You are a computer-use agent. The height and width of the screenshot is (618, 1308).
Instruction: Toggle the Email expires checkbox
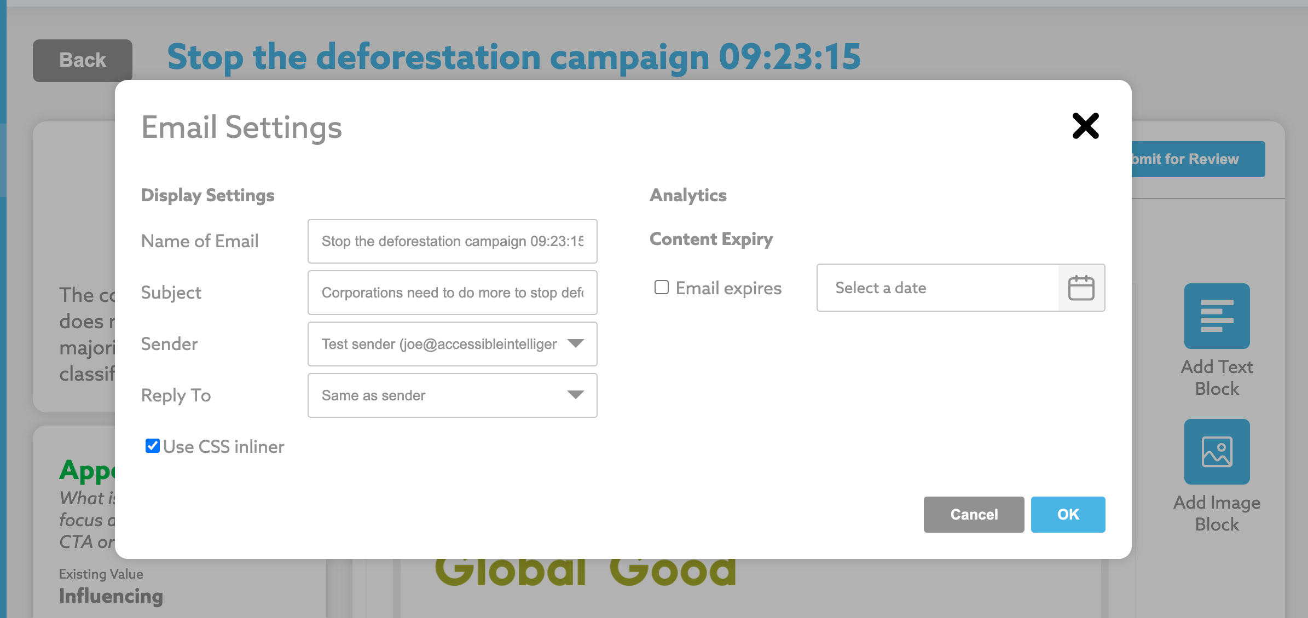click(x=662, y=287)
